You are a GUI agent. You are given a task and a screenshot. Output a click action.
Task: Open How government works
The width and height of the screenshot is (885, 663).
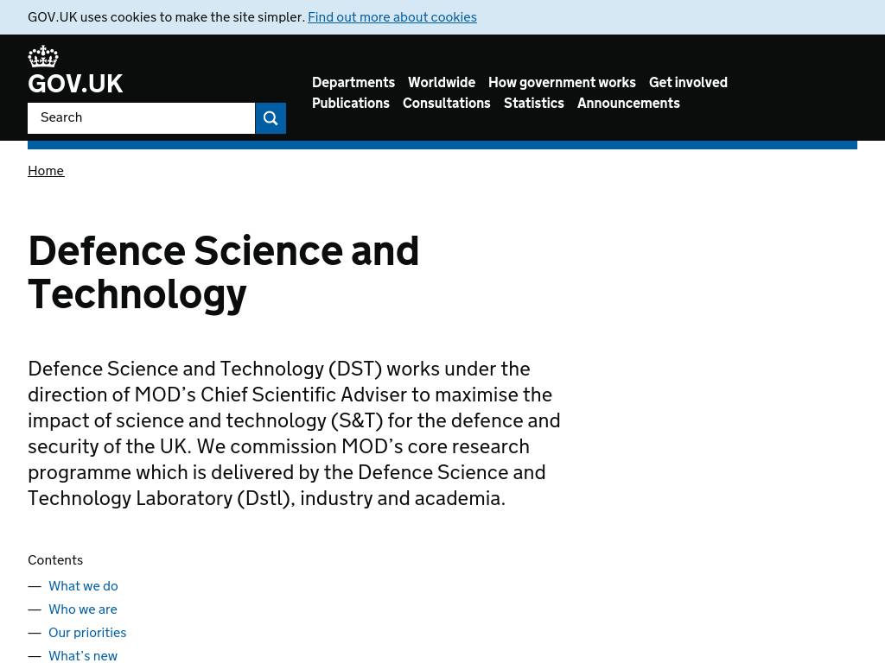coord(562,83)
